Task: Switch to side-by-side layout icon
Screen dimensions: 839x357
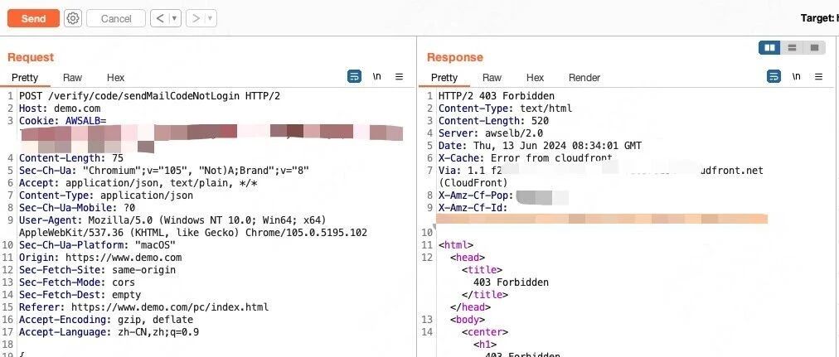Action: [x=770, y=48]
